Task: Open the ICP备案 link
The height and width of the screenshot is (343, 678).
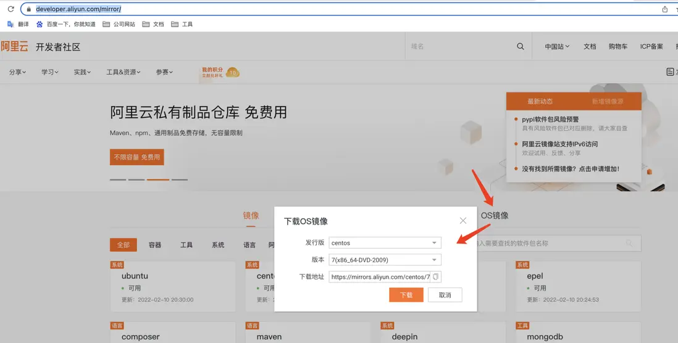Action: tap(651, 46)
